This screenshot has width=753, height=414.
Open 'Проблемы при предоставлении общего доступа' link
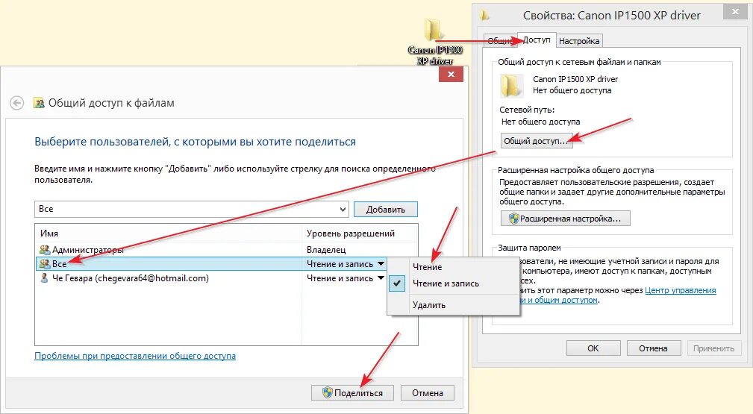135,356
